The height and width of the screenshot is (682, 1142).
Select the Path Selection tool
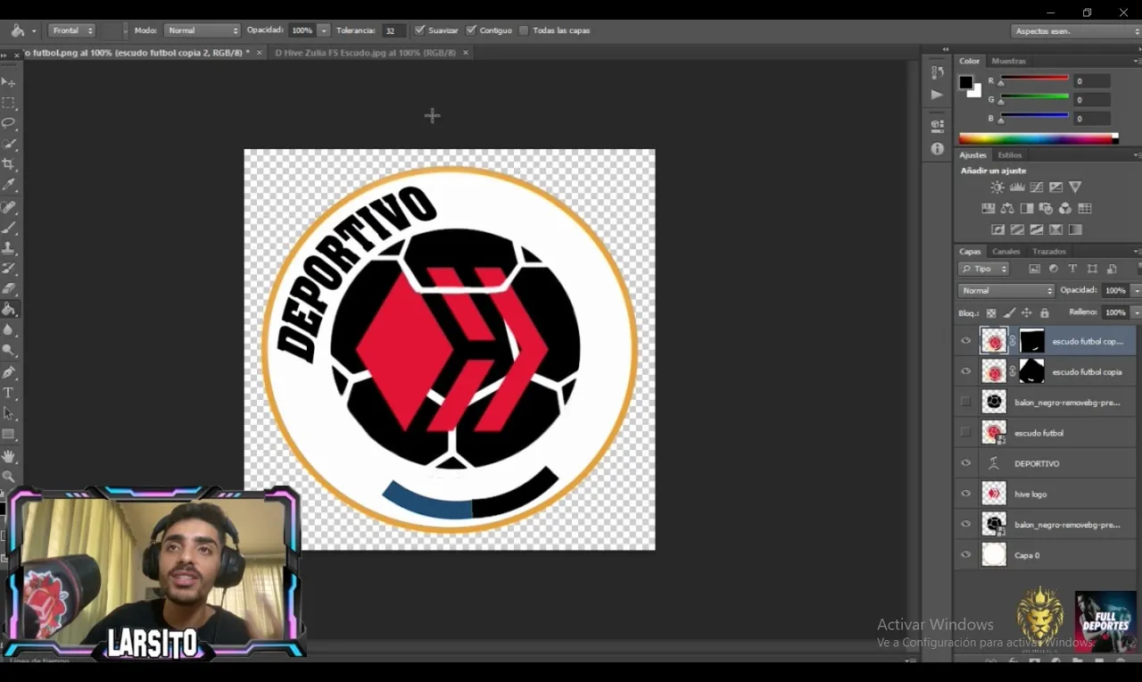pos(9,413)
